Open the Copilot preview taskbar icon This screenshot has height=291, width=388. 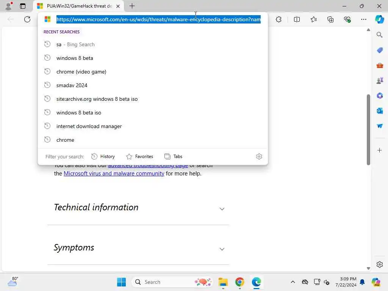click(x=376, y=282)
